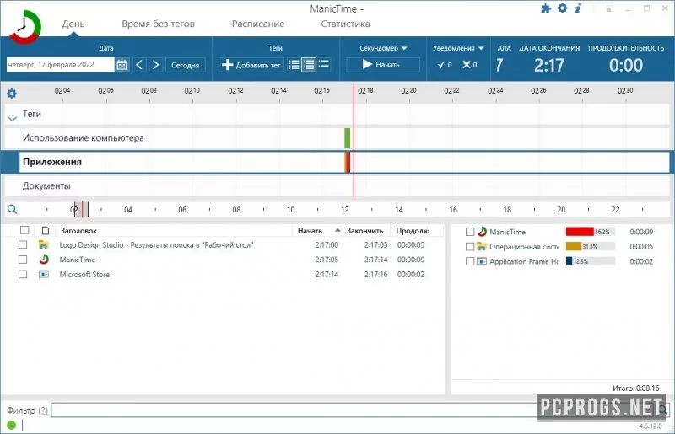The image size is (675, 434).
Task: Switch to the День tab
Action: pos(73,24)
